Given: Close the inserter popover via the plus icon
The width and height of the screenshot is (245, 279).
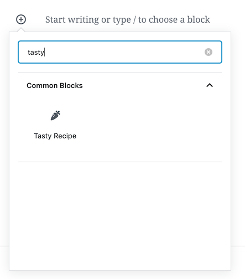Looking at the screenshot, I should (21, 19).
